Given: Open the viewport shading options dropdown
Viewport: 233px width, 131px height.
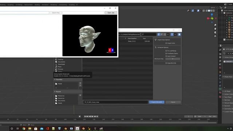Looking at the screenshot, I should click(x=216, y=11).
